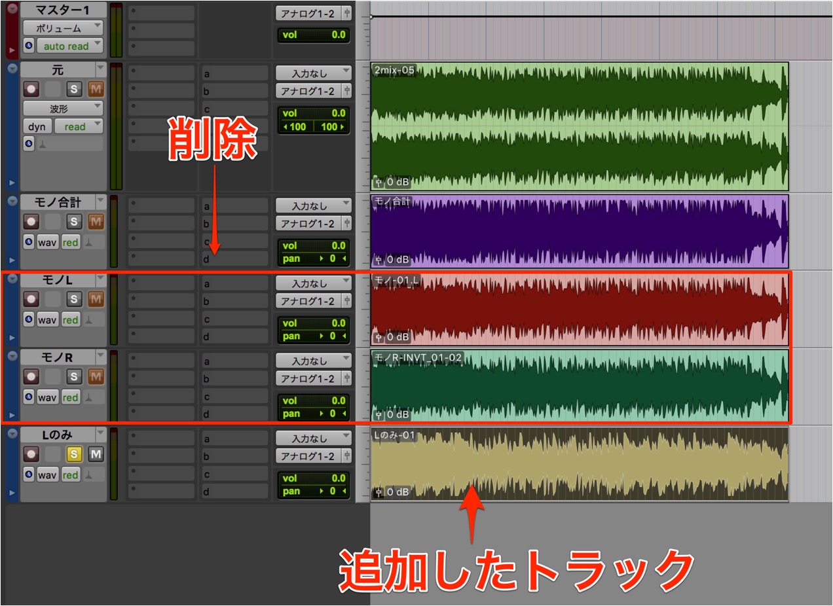Image resolution: width=833 pixels, height=606 pixels.
Task: Select the Lのみ-01 audio clip
Action: (579, 464)
